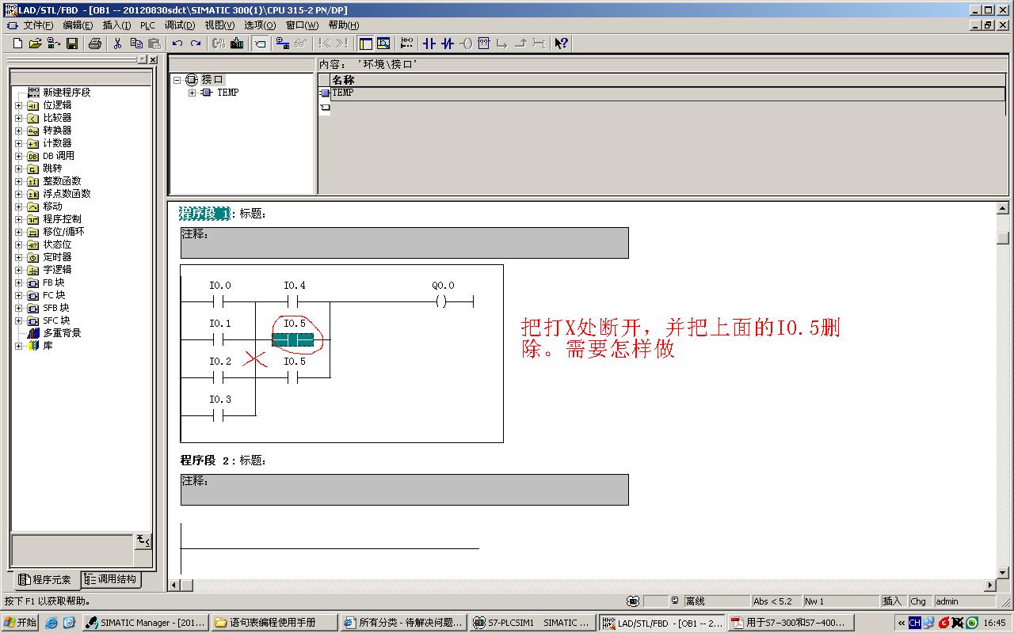The image size is (1014, 633).
Task: Expand 比较器 tree node
Action: coord(19,118)
